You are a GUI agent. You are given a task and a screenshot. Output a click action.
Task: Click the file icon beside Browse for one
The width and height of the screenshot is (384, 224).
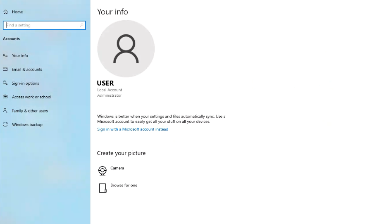click(x=103, y=188)
